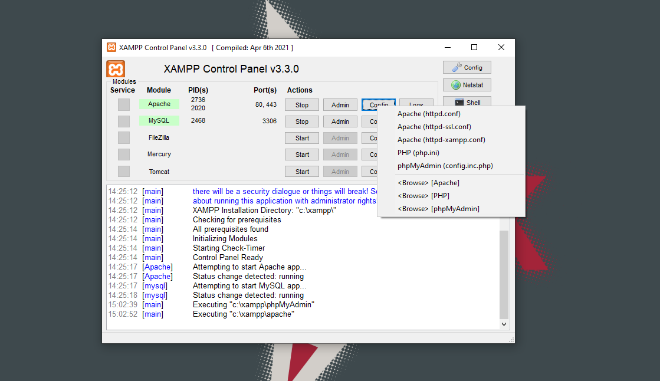Image resolution: width=660 pixels, height=381 pixels.
Task: Toggle the MySQL service checkbox
Action: click(x=123, y=121)
